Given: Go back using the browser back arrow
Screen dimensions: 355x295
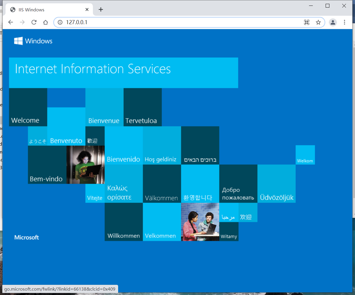Looking at the screenshot, I should 11,22.
